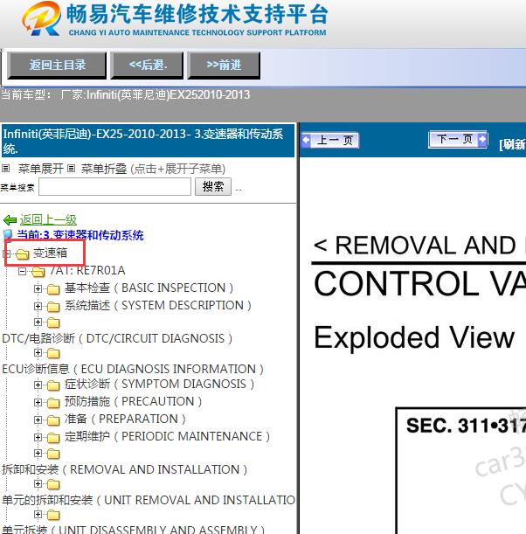Open 系统描述 (SYSTEM DESCRIPTION) item
Image resolution: width=526 pixels, height=534 pixels.
158,306
